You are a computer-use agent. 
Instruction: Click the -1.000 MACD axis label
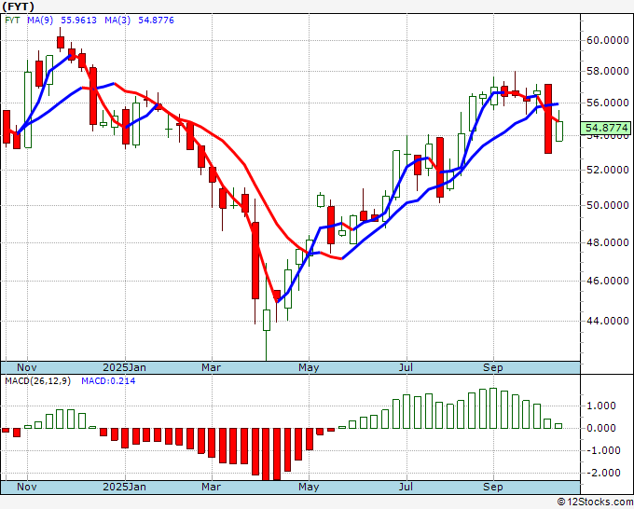point(603,450)
